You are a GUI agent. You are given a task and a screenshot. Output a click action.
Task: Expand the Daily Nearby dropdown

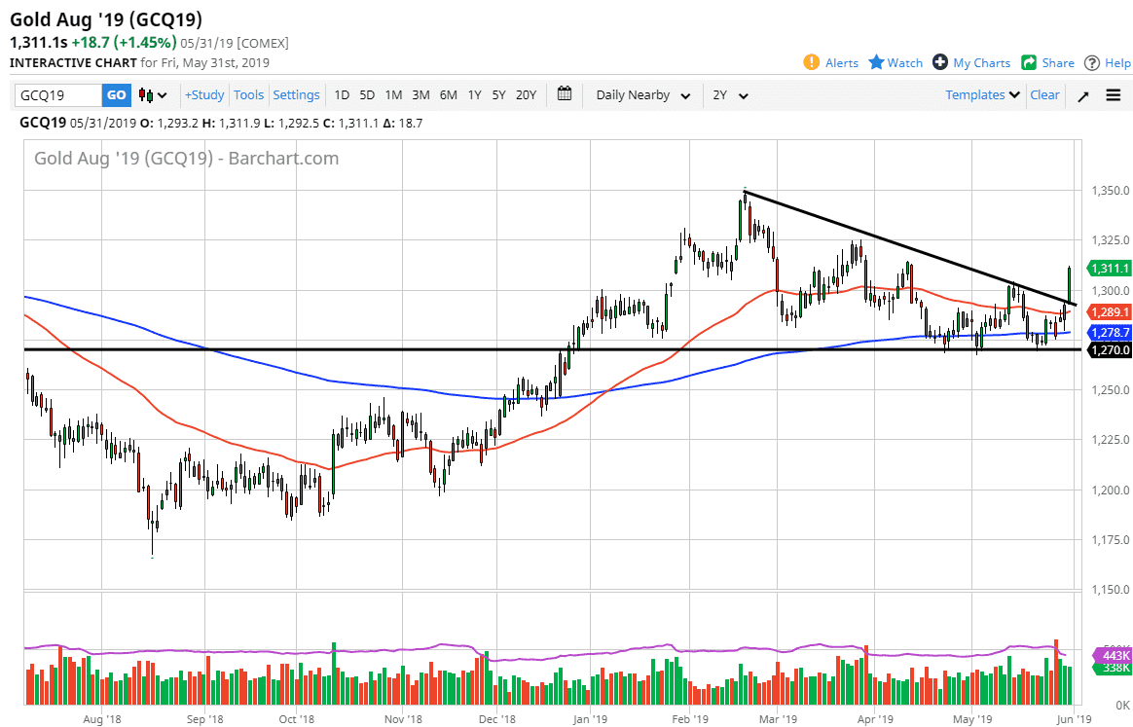pos(642,94)
